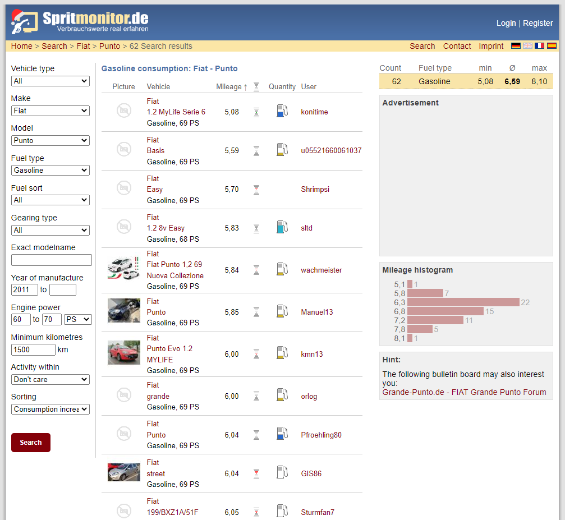Image resolution: width=565 pixels, height=520 pixels.
Task: Open wachmeister's Fiat Punto picture thumbnail
Action: click(x=123, y=269)
